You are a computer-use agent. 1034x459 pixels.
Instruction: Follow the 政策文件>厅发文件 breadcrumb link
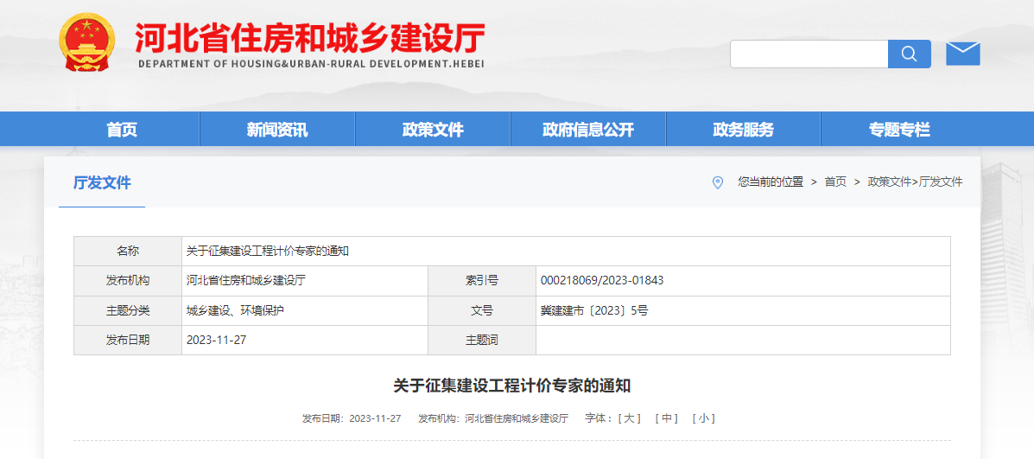[916, 182]
